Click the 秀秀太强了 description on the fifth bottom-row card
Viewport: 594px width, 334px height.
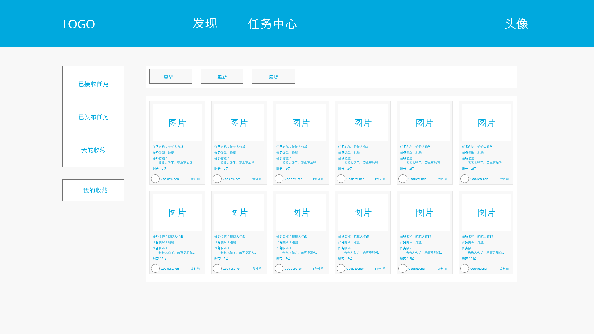tap(424, 253)
